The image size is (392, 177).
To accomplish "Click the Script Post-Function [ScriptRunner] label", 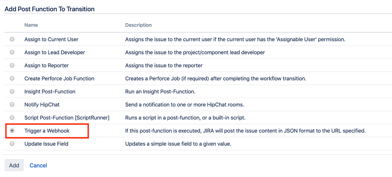I will click(67, 118).
